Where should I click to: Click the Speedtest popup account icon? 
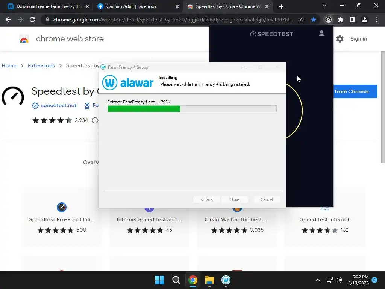[x=321, y=33]
